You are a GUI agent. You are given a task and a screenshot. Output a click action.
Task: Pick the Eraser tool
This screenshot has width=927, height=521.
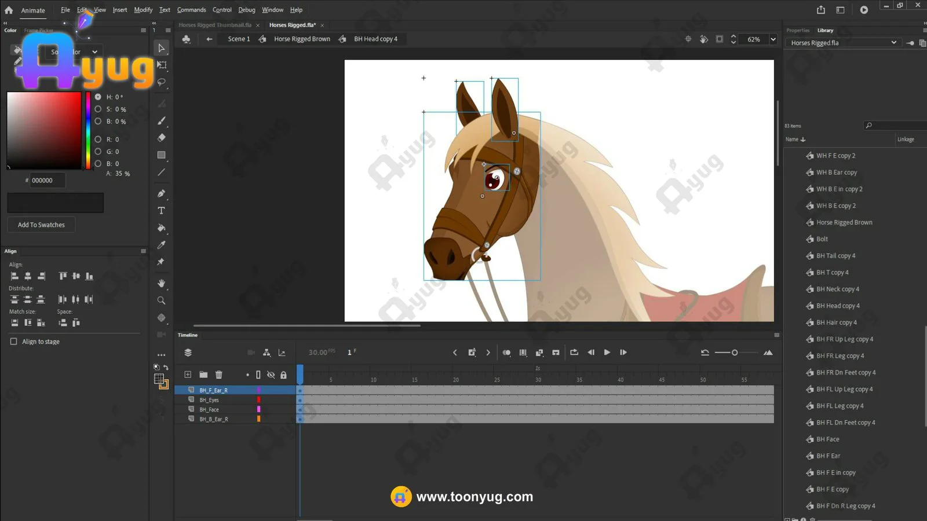click(162, 138)
